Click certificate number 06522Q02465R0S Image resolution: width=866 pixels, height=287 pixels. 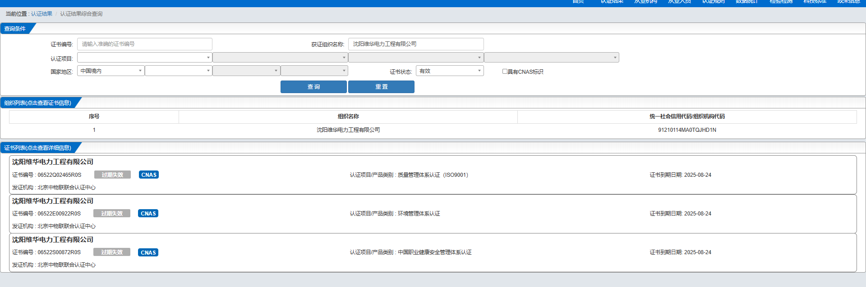pyautogui.click(x=60, y=175)
